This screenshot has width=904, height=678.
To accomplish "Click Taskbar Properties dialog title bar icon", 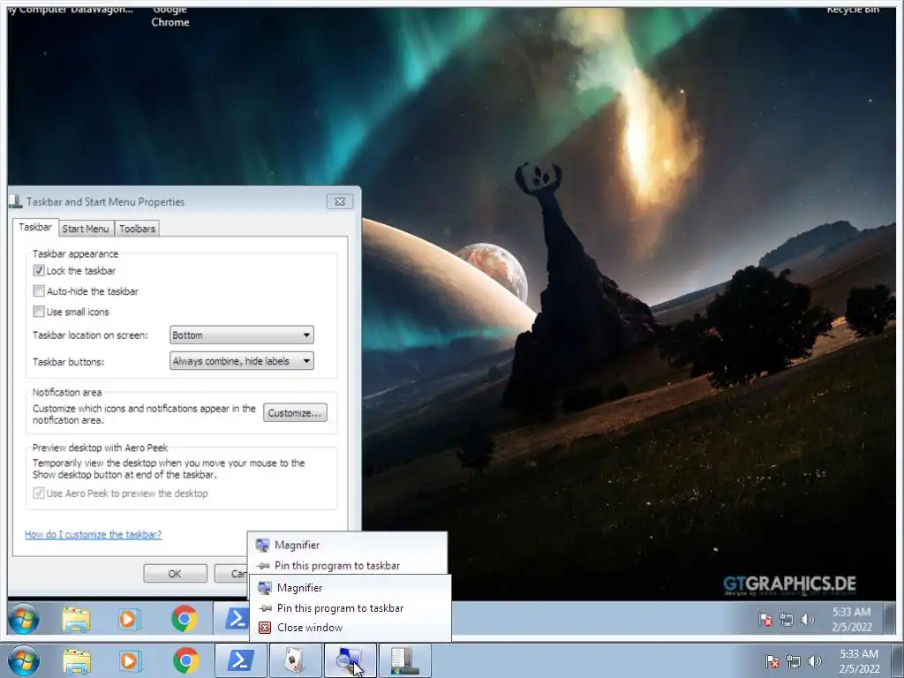I will coord(16,201).
